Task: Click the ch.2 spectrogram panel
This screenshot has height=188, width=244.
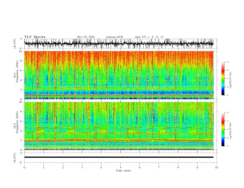Action: pos(119,126)
